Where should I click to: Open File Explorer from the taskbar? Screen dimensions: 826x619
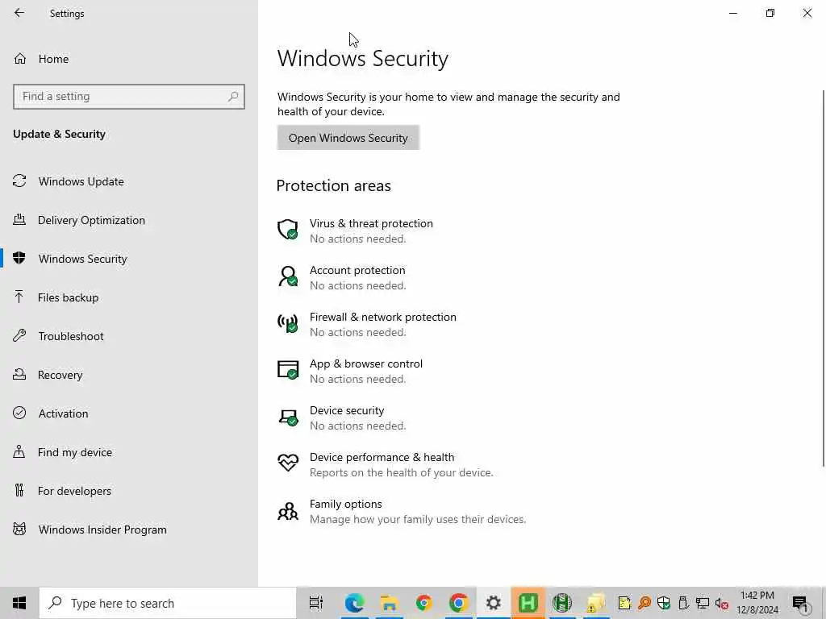click(390, 603)
